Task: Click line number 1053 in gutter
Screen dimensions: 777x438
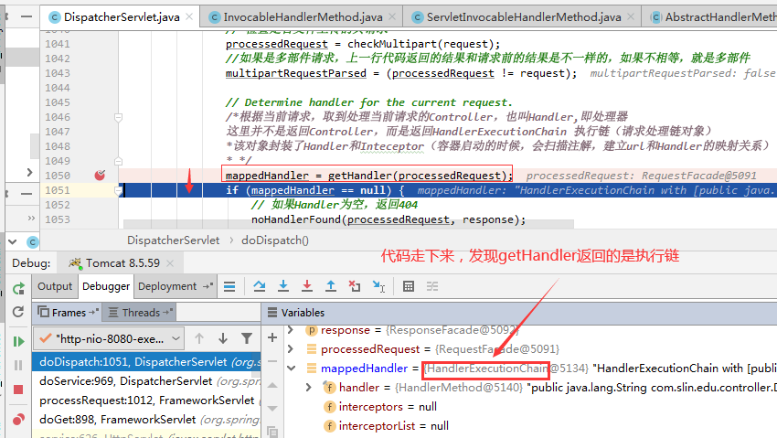Action: (x=58, y=219)
